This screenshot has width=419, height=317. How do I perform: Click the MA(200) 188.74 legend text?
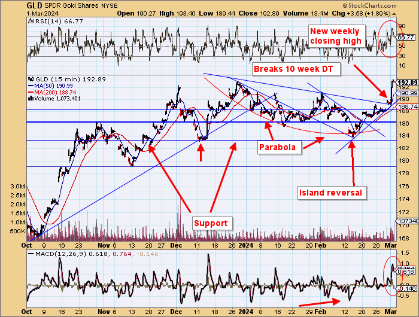click(55, 92)
